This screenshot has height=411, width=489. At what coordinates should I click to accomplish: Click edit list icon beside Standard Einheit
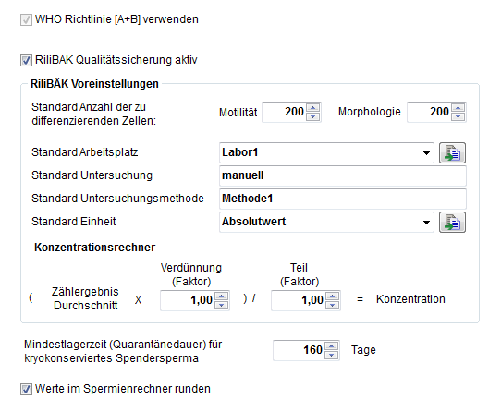coord(452,223)
